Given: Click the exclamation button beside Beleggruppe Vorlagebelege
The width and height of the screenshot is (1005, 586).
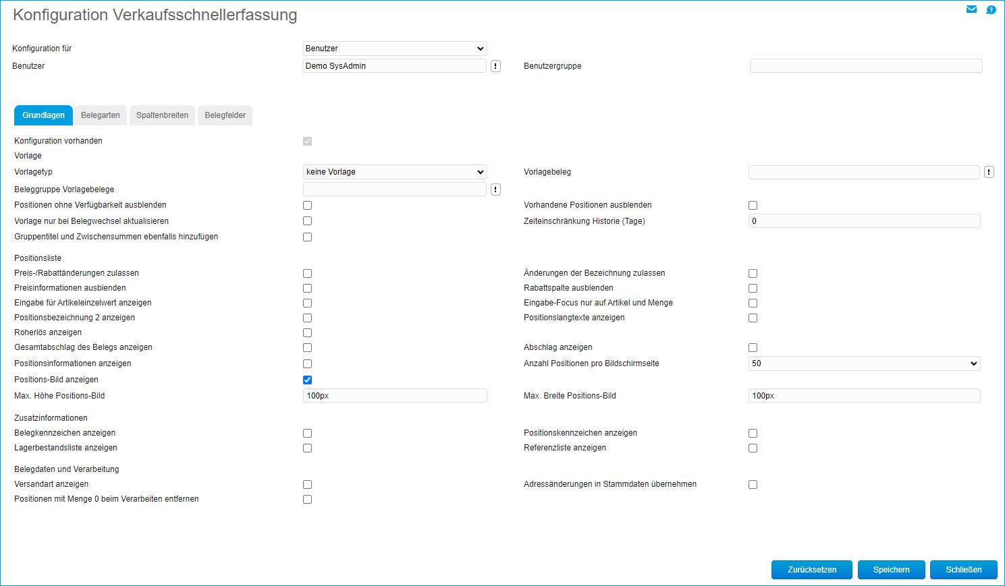Looking at the screenshot, I should click(495, 189).
